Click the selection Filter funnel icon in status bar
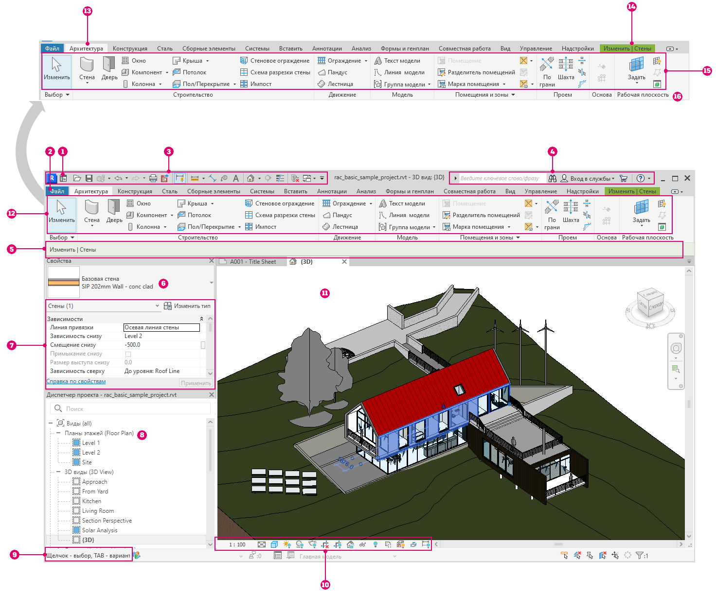The width and height of the screenshot is (716, 594). [x=640, y=555]
